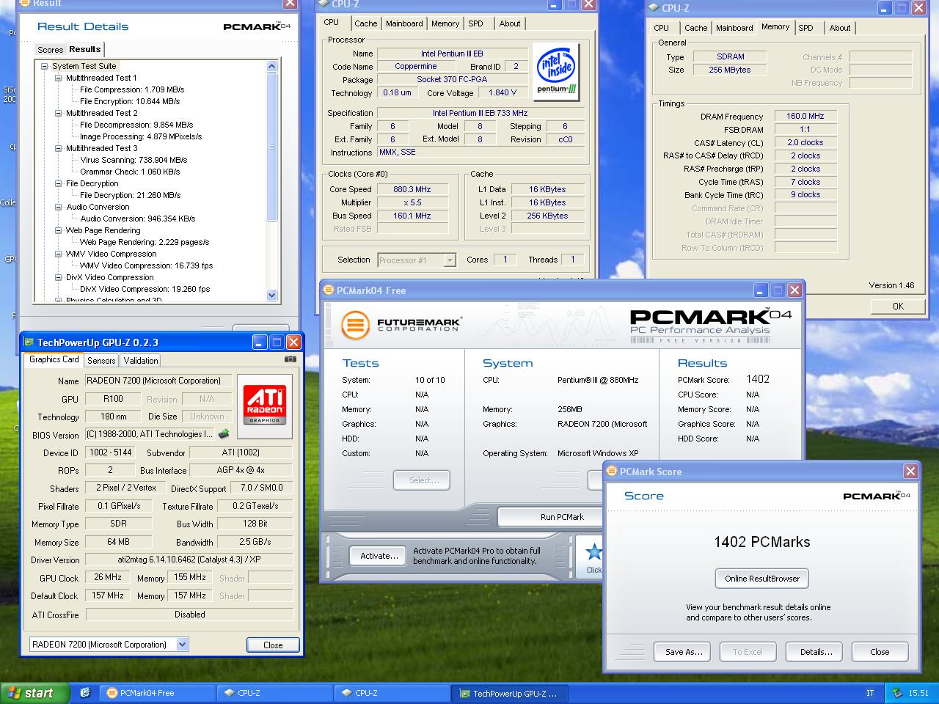Screen dimensions: 939x704
Task: Open the PCMark04 Free title bar icon
Action: coord(329,290)
